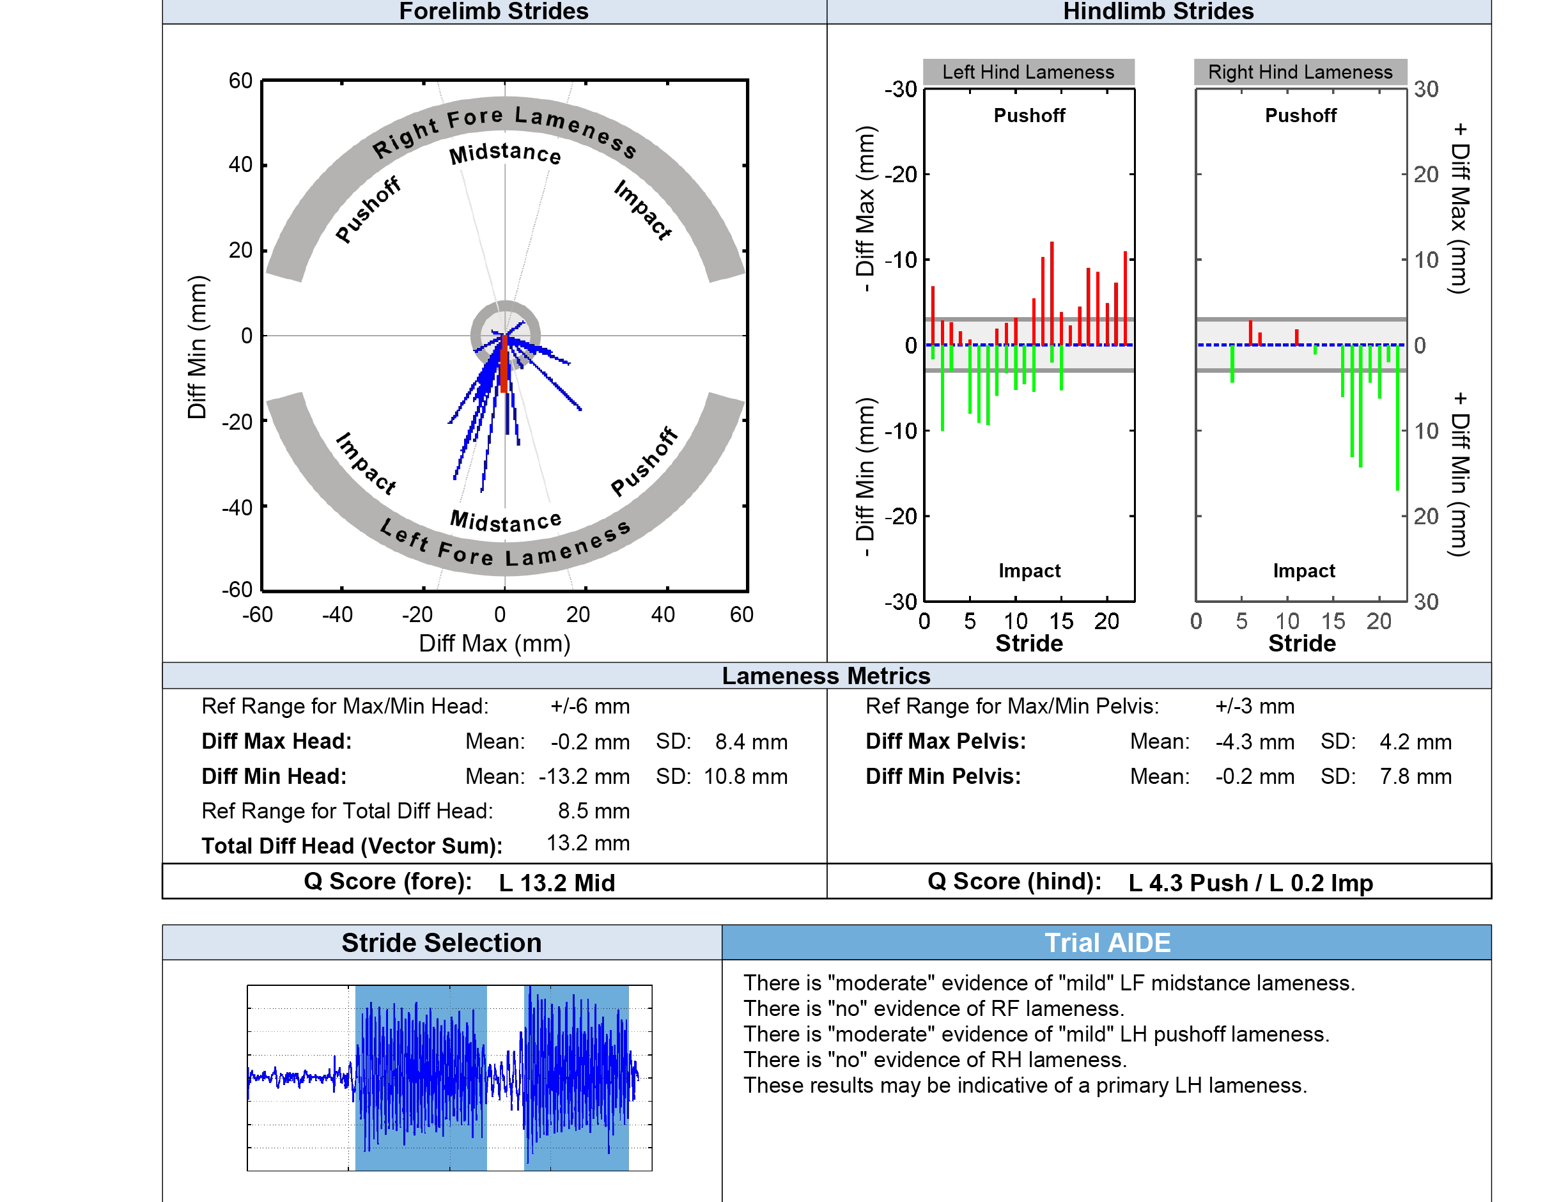Select the Right Hind Lameness chart label
The width and height of the screenshot is (1552, 1202).
tap(1300, 72)
